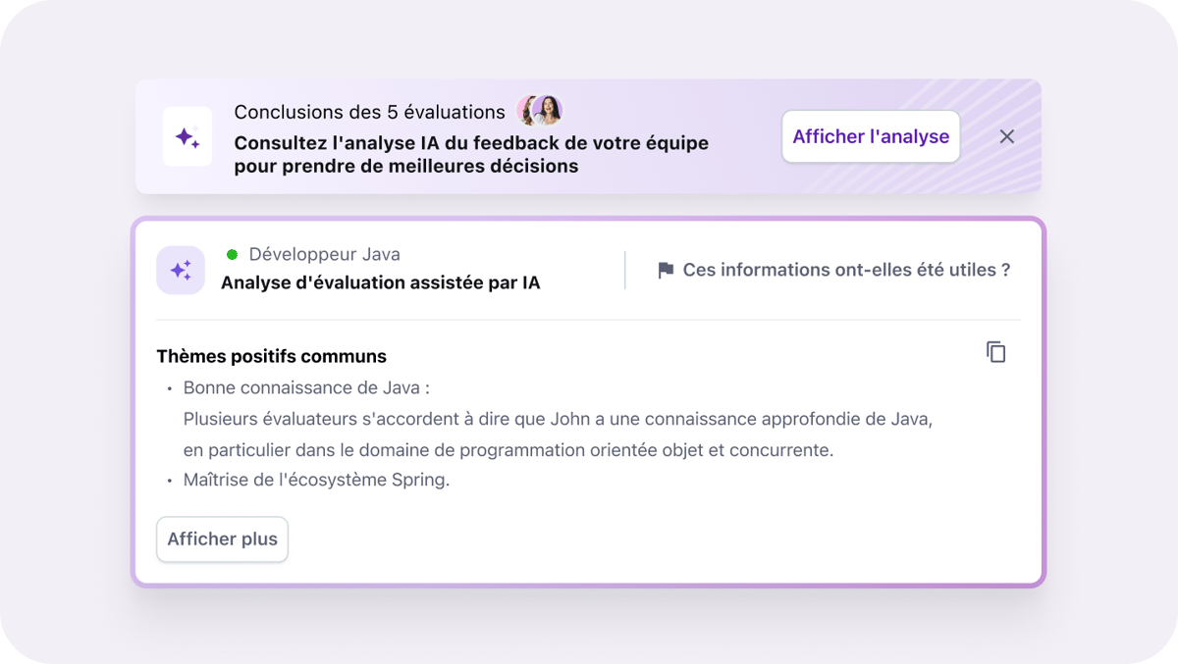This screenshot has width=1178, height=664.
Task: Click the bullet Bonne connaissance de Java
Action: 306,387
